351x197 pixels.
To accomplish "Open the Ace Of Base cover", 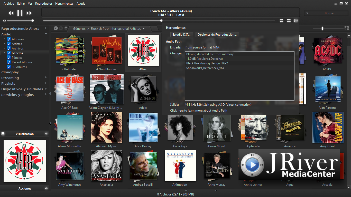I will coord(70,89).
